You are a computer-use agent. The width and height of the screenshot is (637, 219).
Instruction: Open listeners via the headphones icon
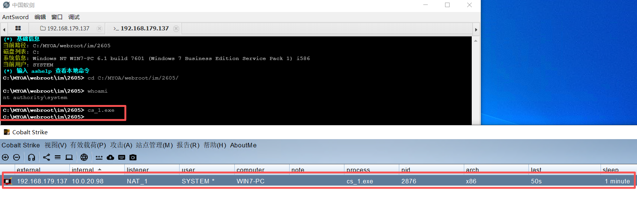coord(32,157)
